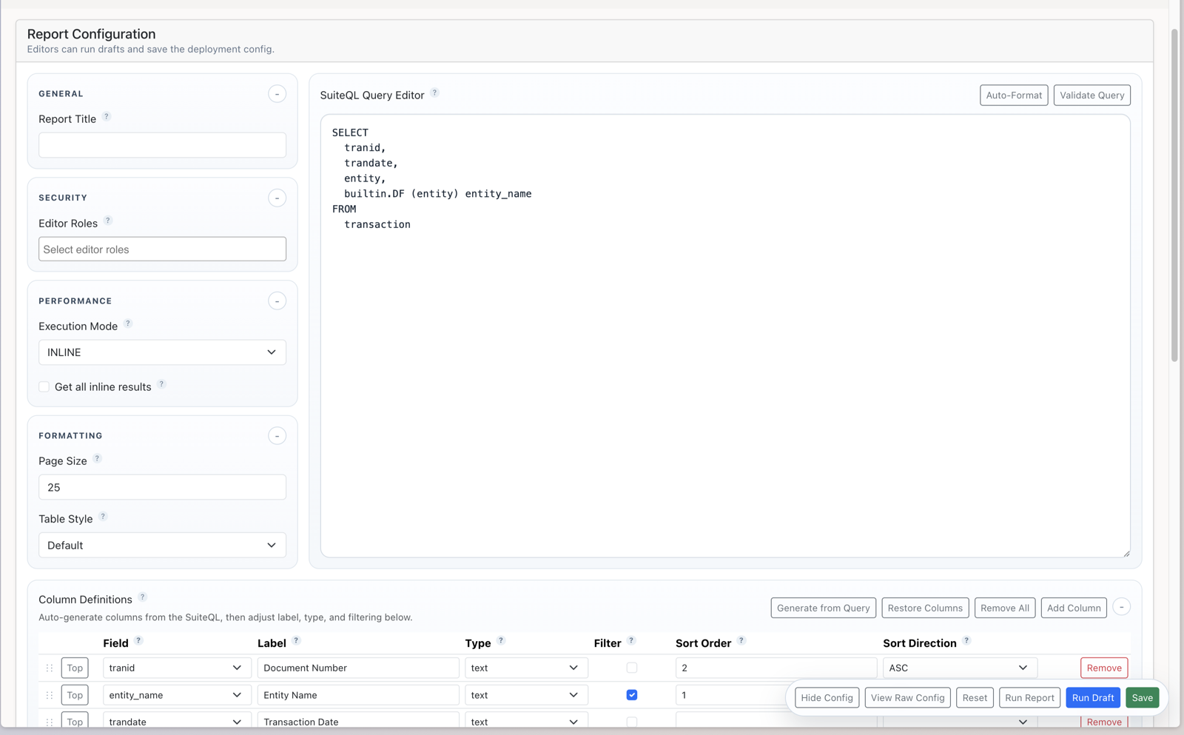Click inside the Report Title input field
Screen dimensions: 1184x735
(161, 144)
